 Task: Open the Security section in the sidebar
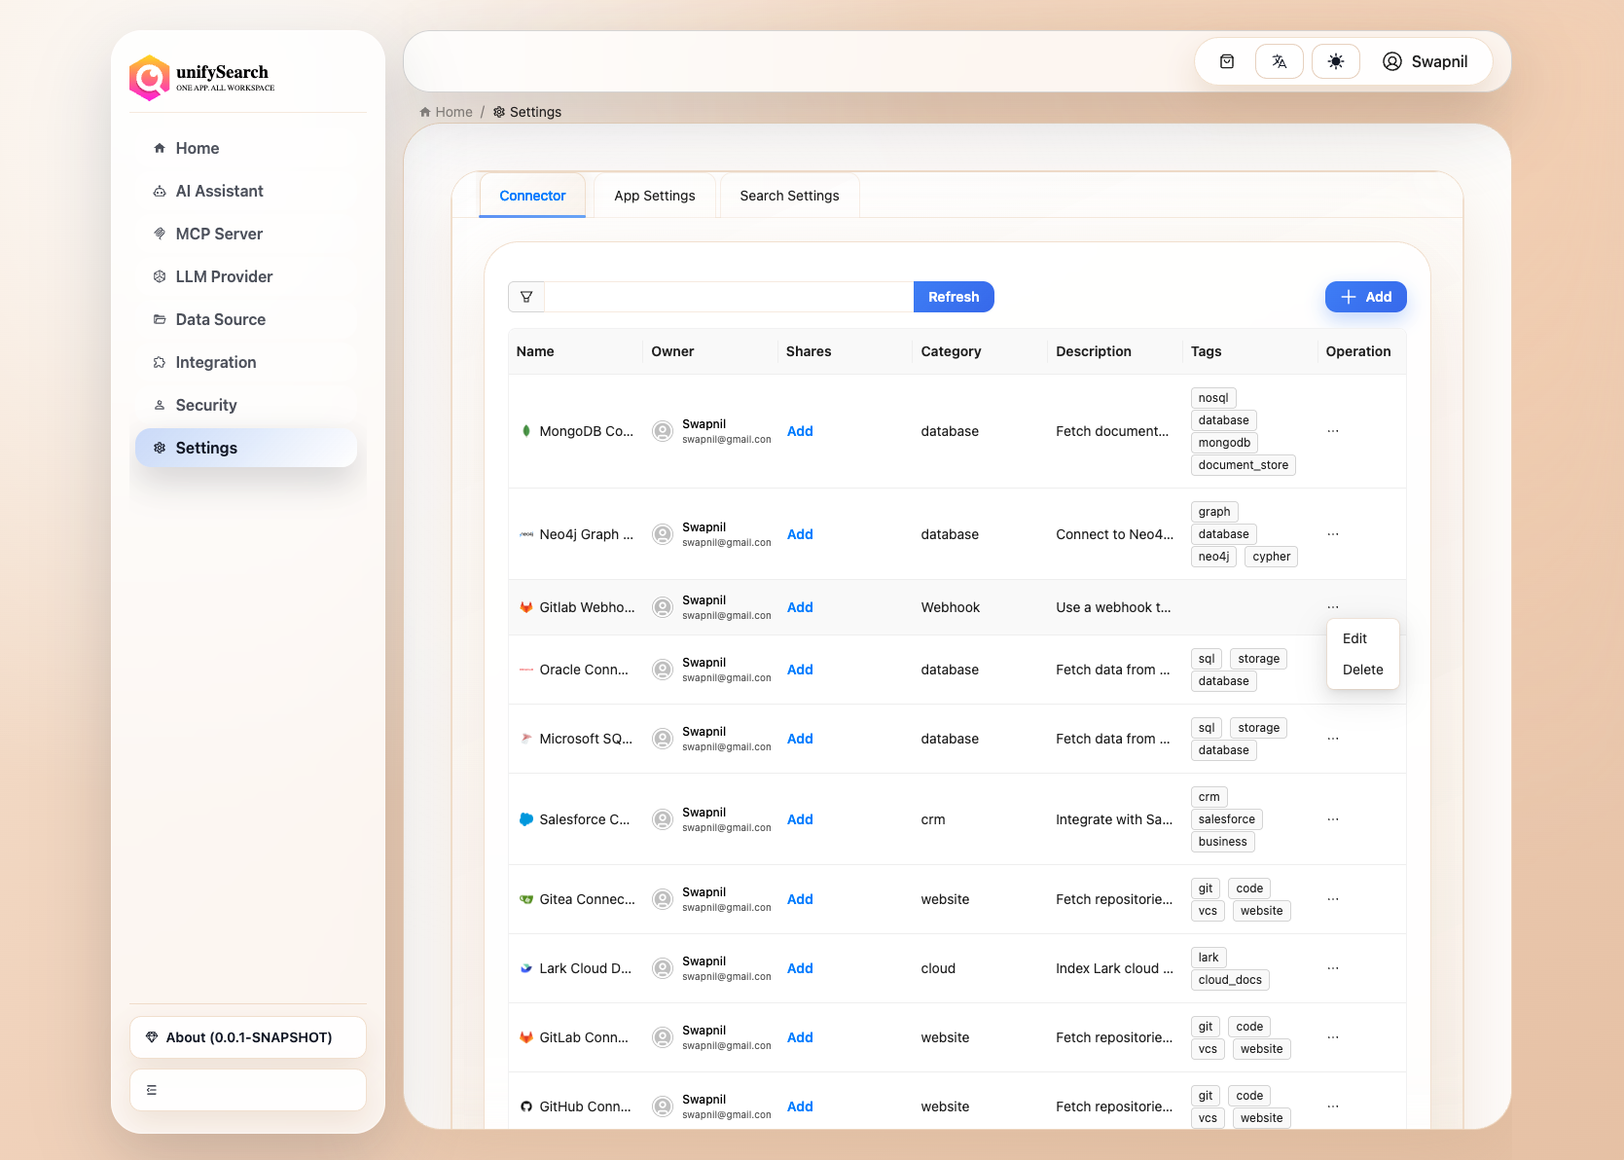(x=205, y=405)
